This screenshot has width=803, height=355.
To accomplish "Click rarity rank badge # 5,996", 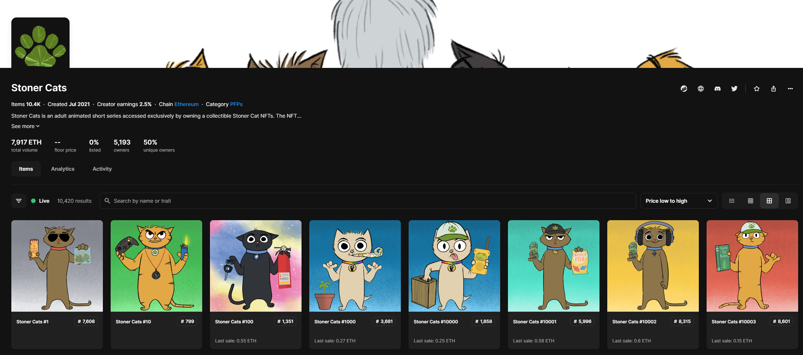I will (582, 321).
